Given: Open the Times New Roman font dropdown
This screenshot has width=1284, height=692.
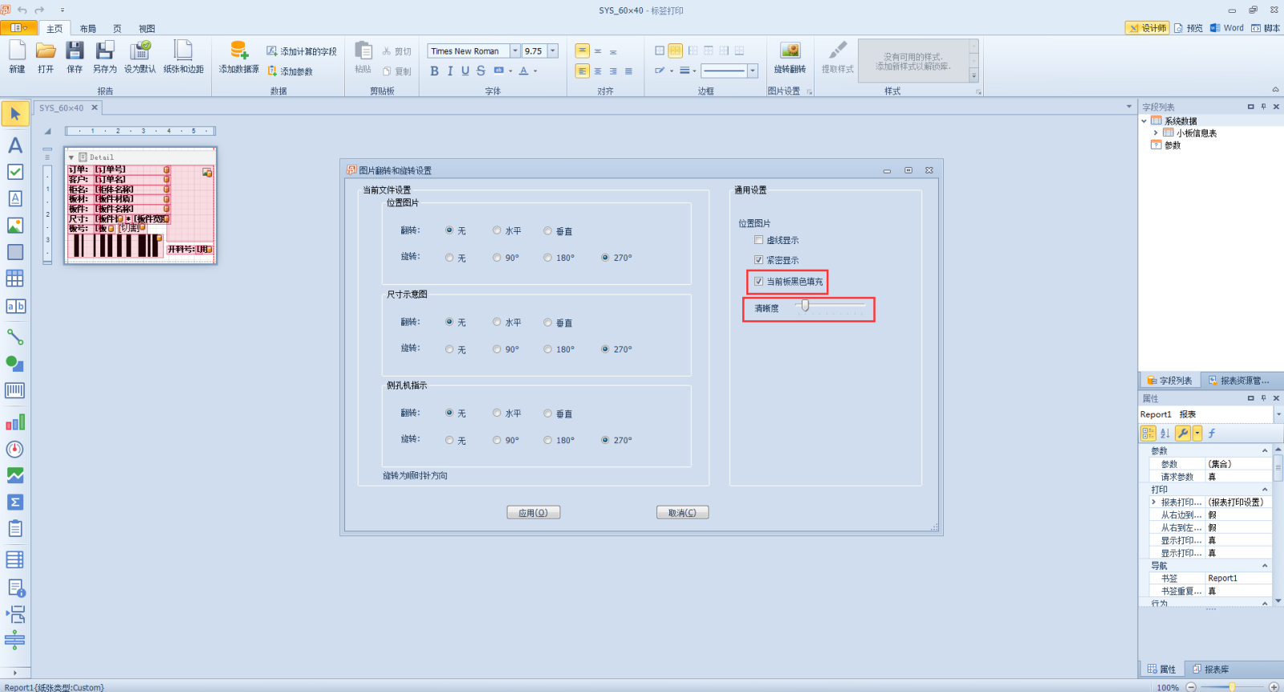Looking at the screenshot, I should 514,51.
